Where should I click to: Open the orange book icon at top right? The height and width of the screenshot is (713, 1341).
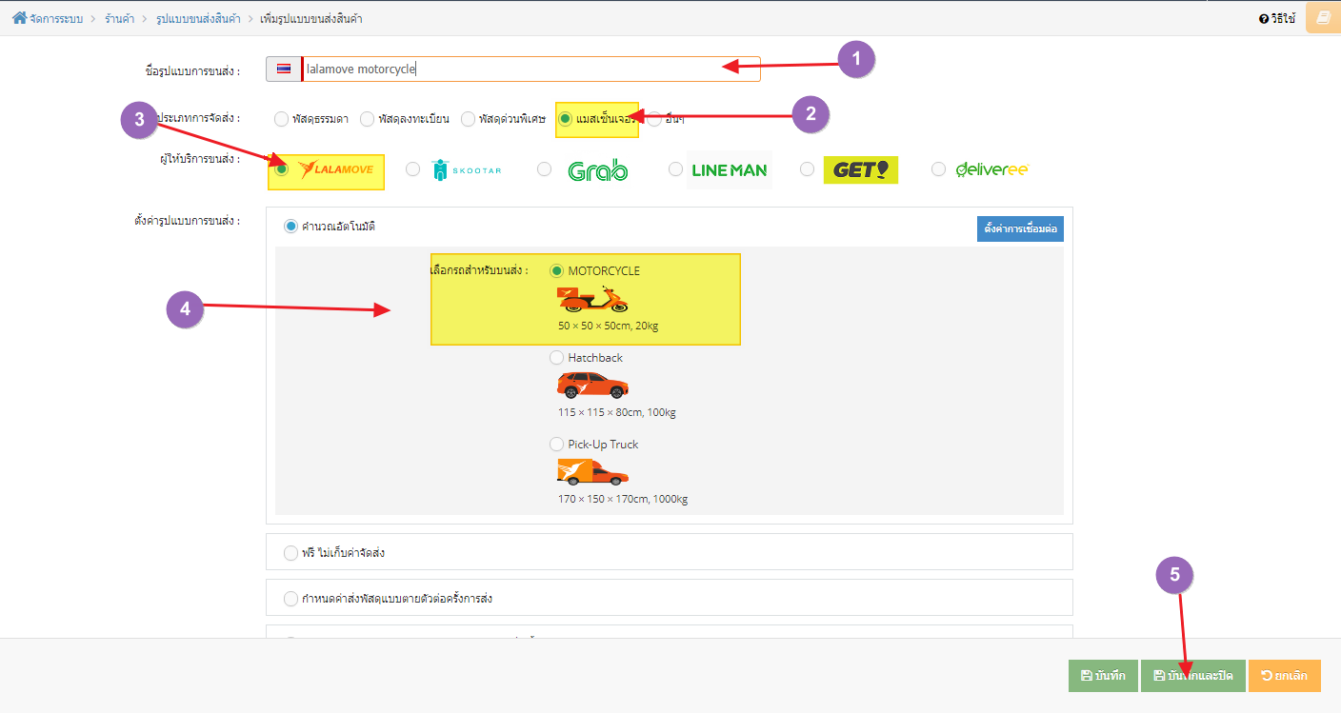point(1323,18)
